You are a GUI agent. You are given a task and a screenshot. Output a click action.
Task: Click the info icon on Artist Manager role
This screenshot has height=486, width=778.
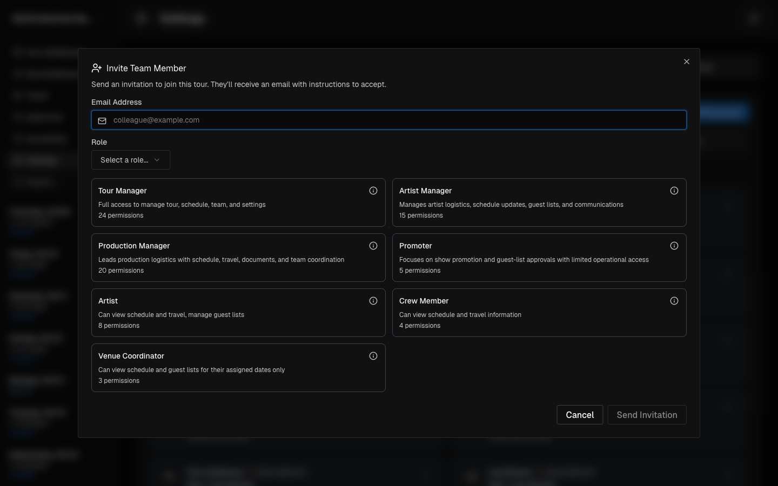pyautogui.click(x=674, y=191)
